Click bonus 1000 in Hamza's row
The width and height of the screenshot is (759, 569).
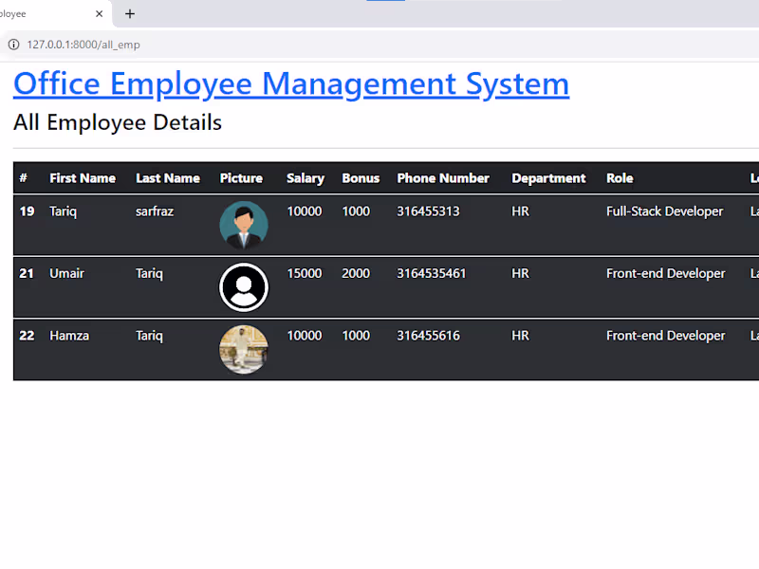coord(356,336)
